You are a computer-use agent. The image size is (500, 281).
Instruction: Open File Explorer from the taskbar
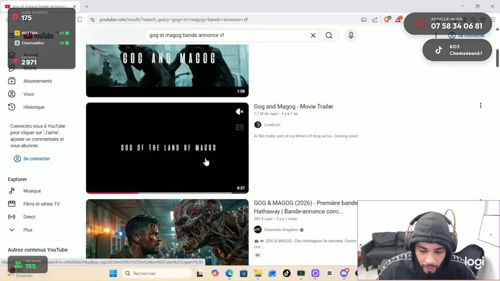(x=258, y=274)
